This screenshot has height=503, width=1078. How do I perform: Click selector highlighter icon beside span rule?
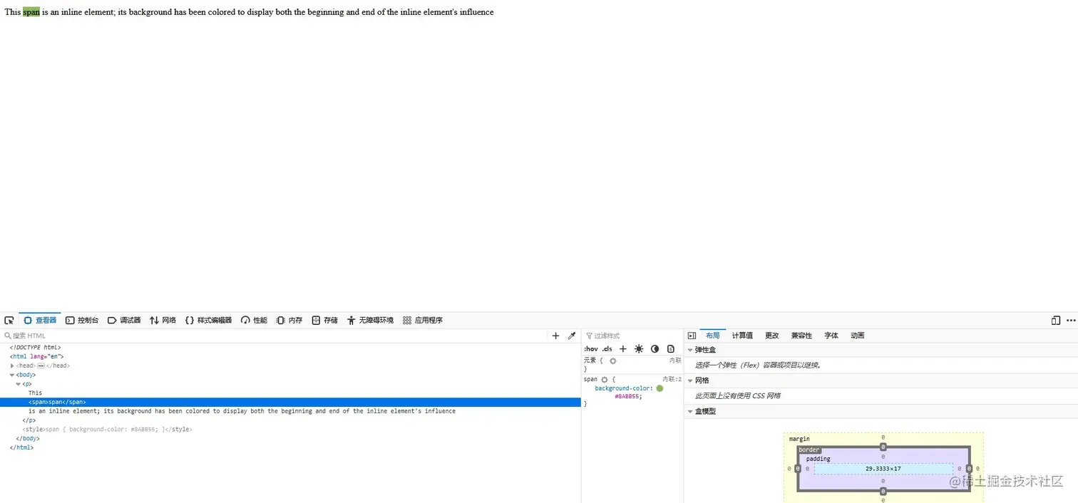tap(605, 380)
